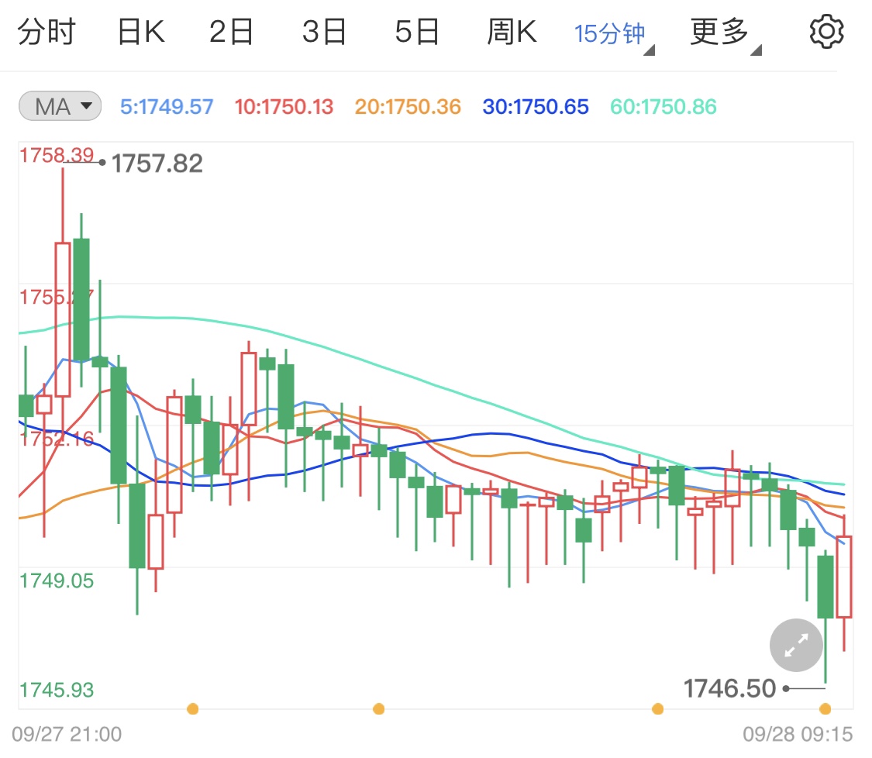Click the end time label 09/28 09:15

pos(798,734)
